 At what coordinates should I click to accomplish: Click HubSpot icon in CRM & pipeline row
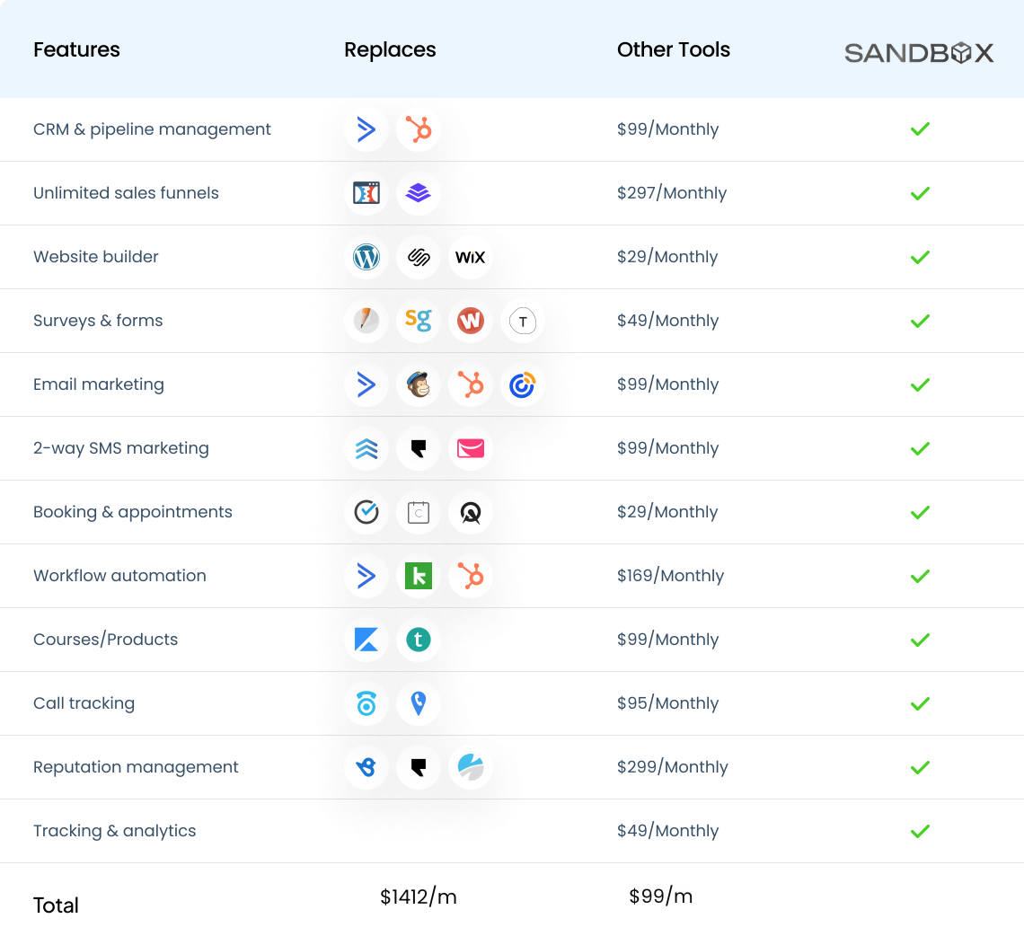click(419, 129)
